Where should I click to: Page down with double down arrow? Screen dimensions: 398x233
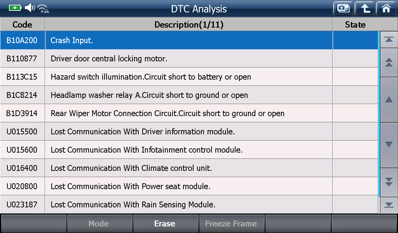click(389, 182)
